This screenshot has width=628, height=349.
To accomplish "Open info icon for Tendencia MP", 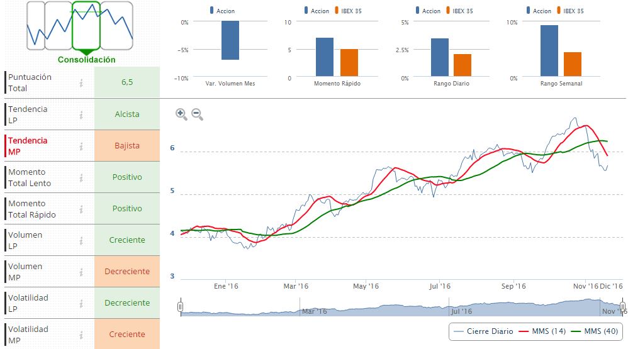I will pyautogui.click(x=81, y=147).
